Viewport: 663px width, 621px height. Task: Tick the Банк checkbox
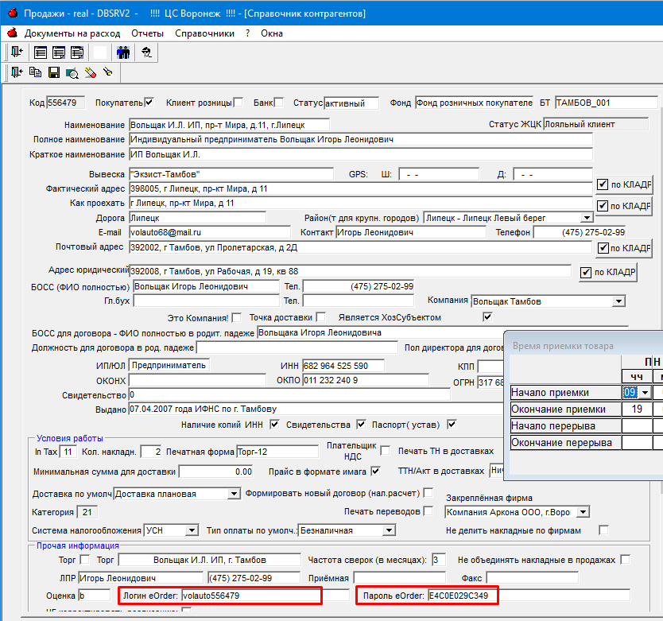tap(279, 103)
